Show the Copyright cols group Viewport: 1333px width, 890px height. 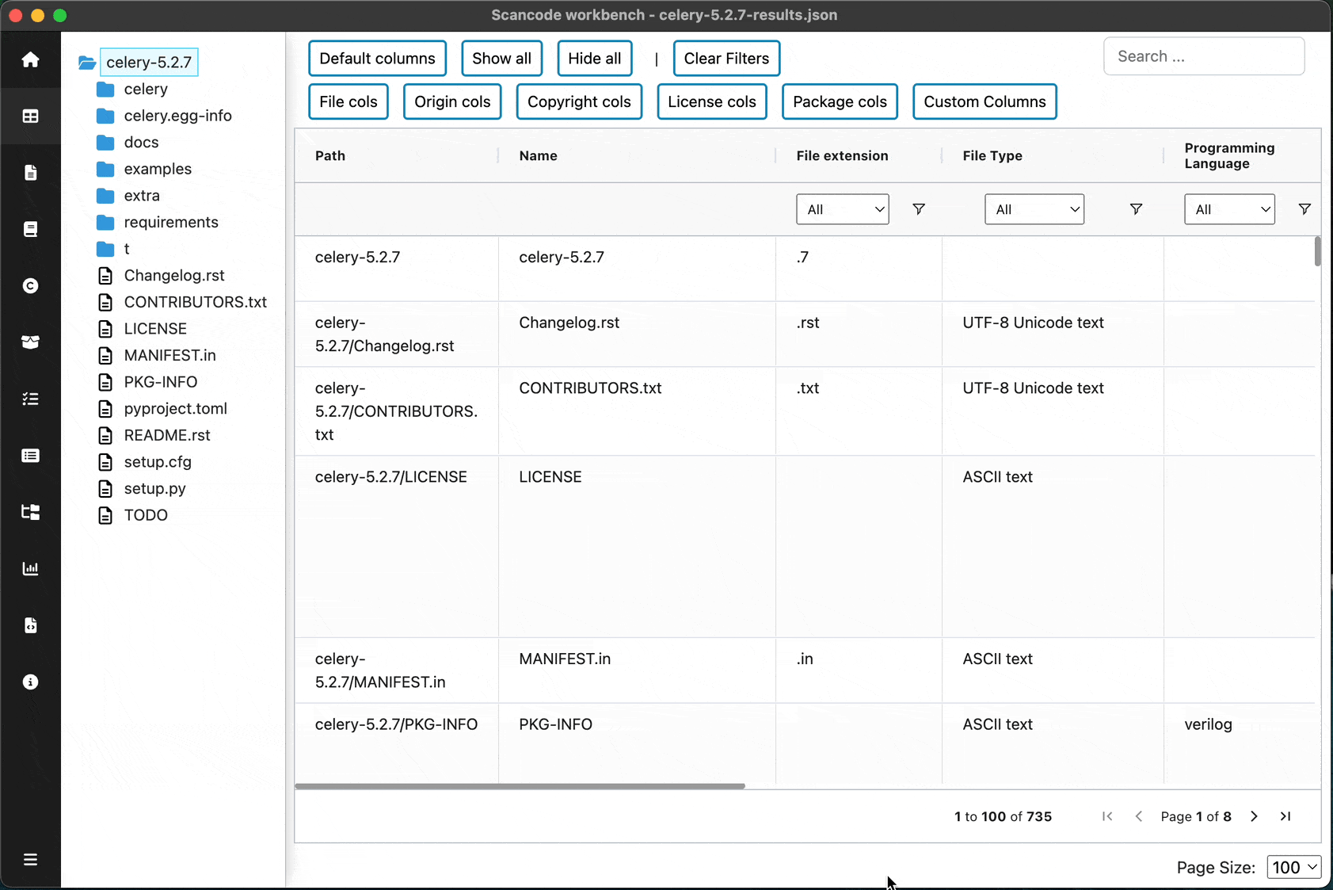point(579,101)
